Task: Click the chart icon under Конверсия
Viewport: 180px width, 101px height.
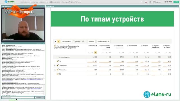Action: point(123,52)
